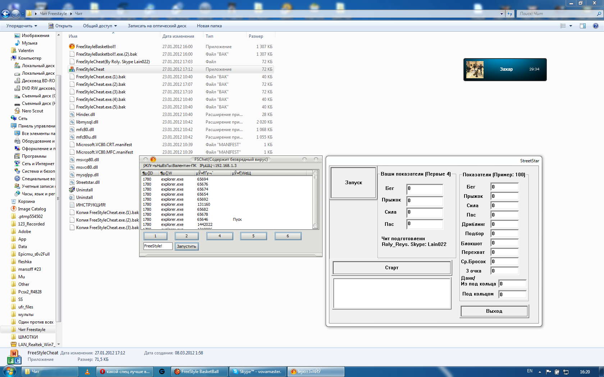Click the orange FSChet title bar icon

[153, 159]
